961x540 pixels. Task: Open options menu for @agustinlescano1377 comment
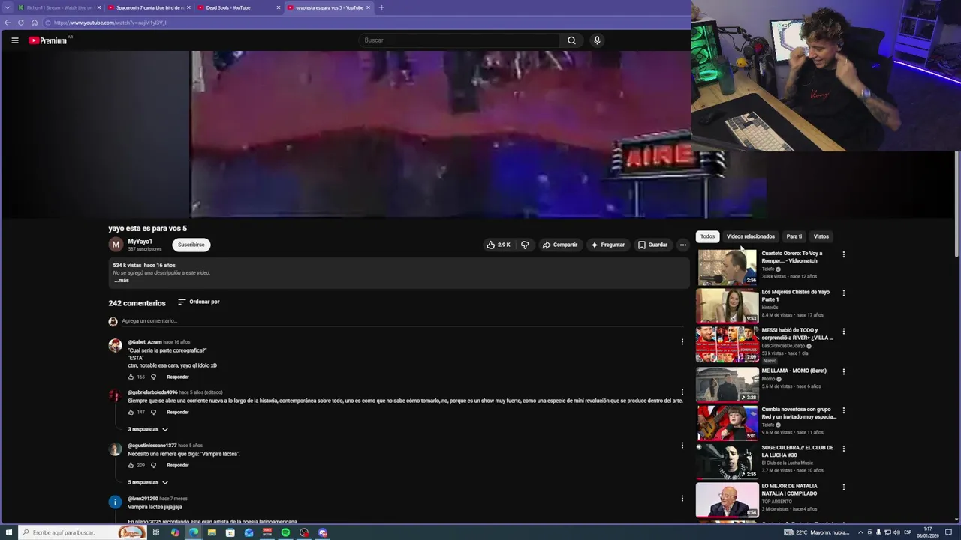pos(682,445)
